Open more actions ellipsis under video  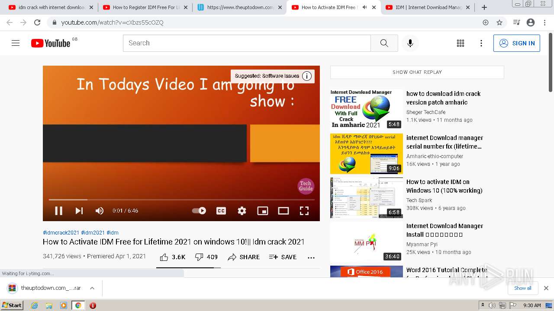click(x=311, y=257)
